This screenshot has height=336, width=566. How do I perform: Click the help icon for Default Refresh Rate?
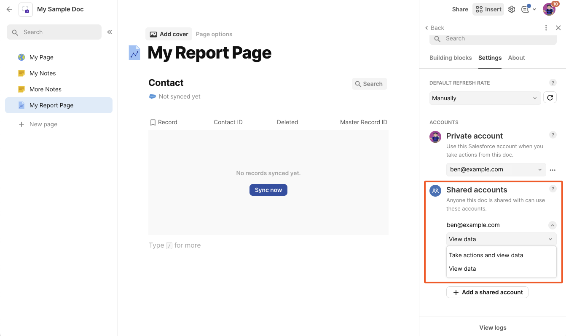[553, 83]
